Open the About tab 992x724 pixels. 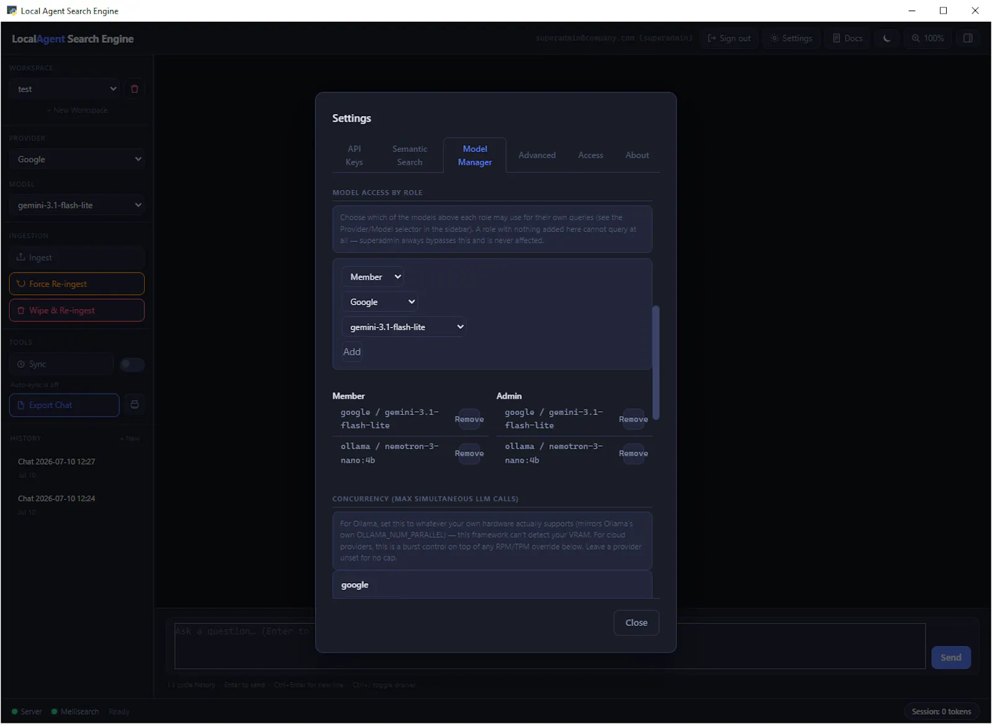637,156
